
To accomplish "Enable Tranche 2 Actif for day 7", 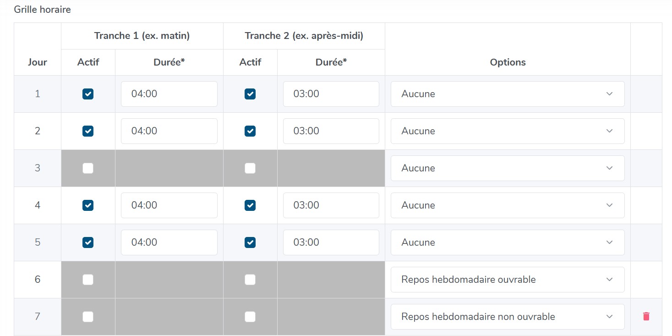I will tap(250, 317).
